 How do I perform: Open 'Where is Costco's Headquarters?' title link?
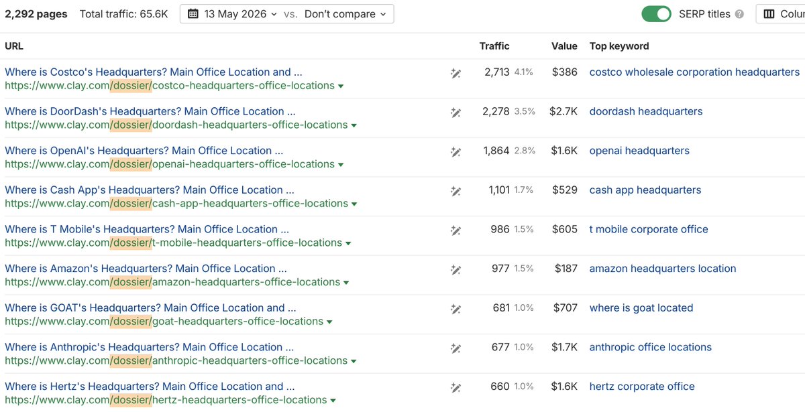pyautogui.click(x=154, y=72)
